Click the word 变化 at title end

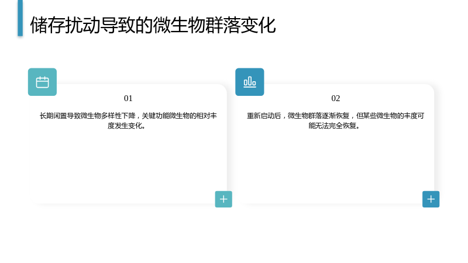coord(258,25)
